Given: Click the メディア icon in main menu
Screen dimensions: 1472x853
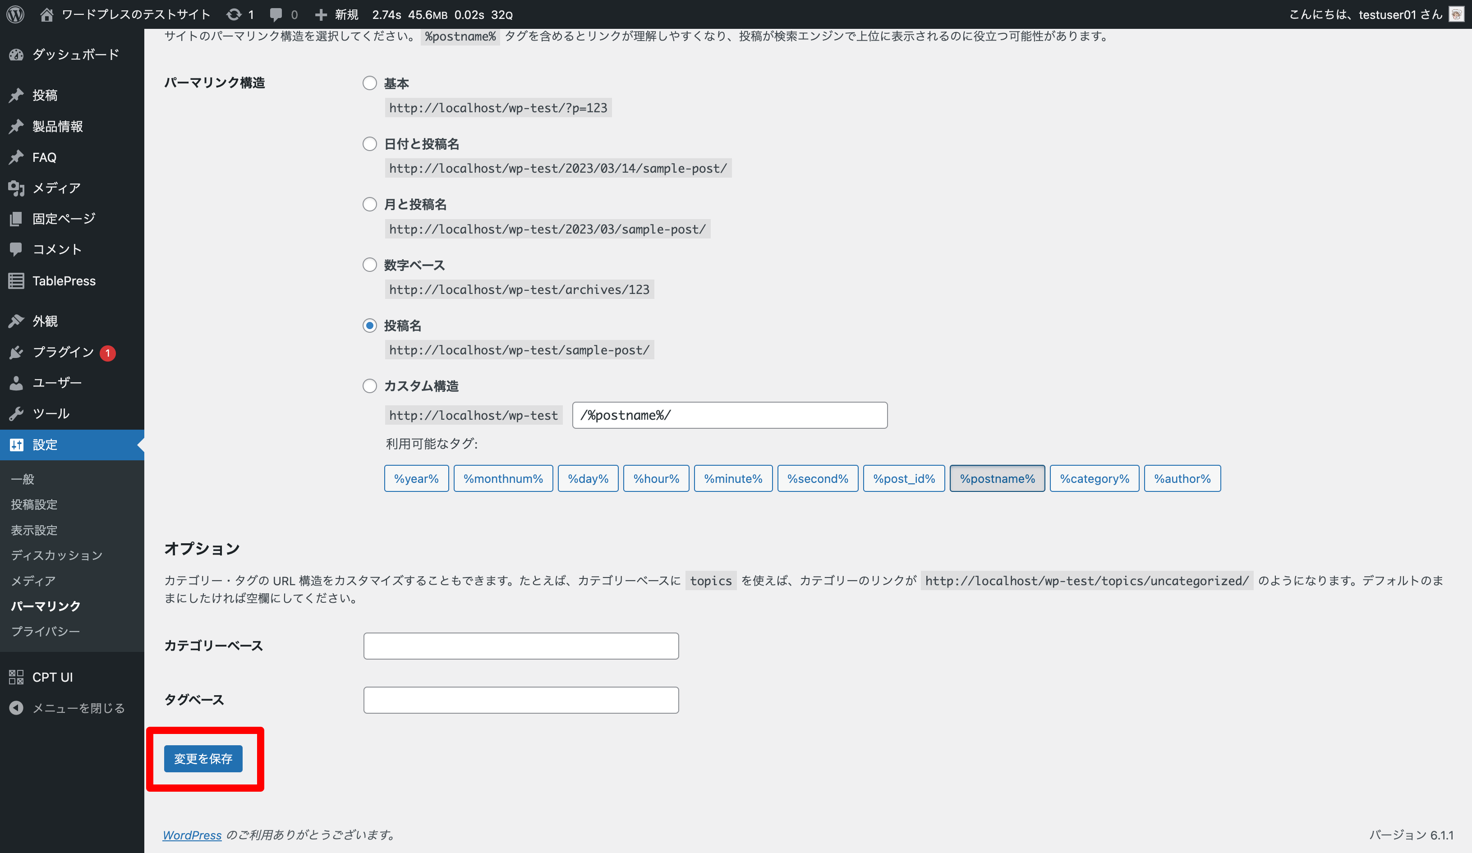Looking at the screenshot, I should point(16,188).
